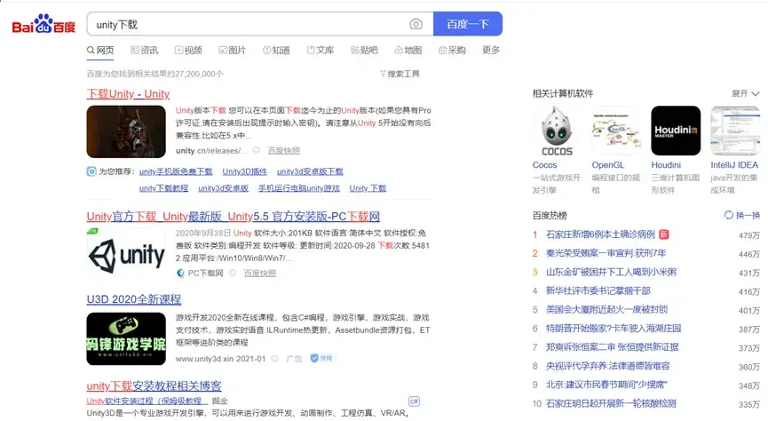Screen dimensions: 768x421
Task: Open 搜索工具 filter options
Action: point(400,74)
